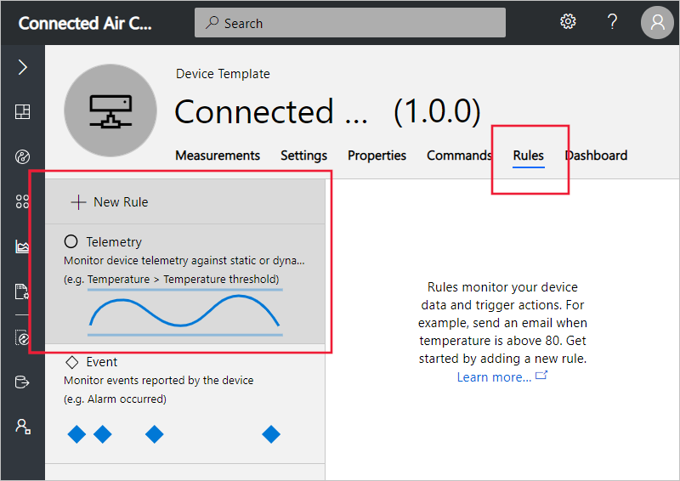Switch to the Measurements tab

[218, 156]
